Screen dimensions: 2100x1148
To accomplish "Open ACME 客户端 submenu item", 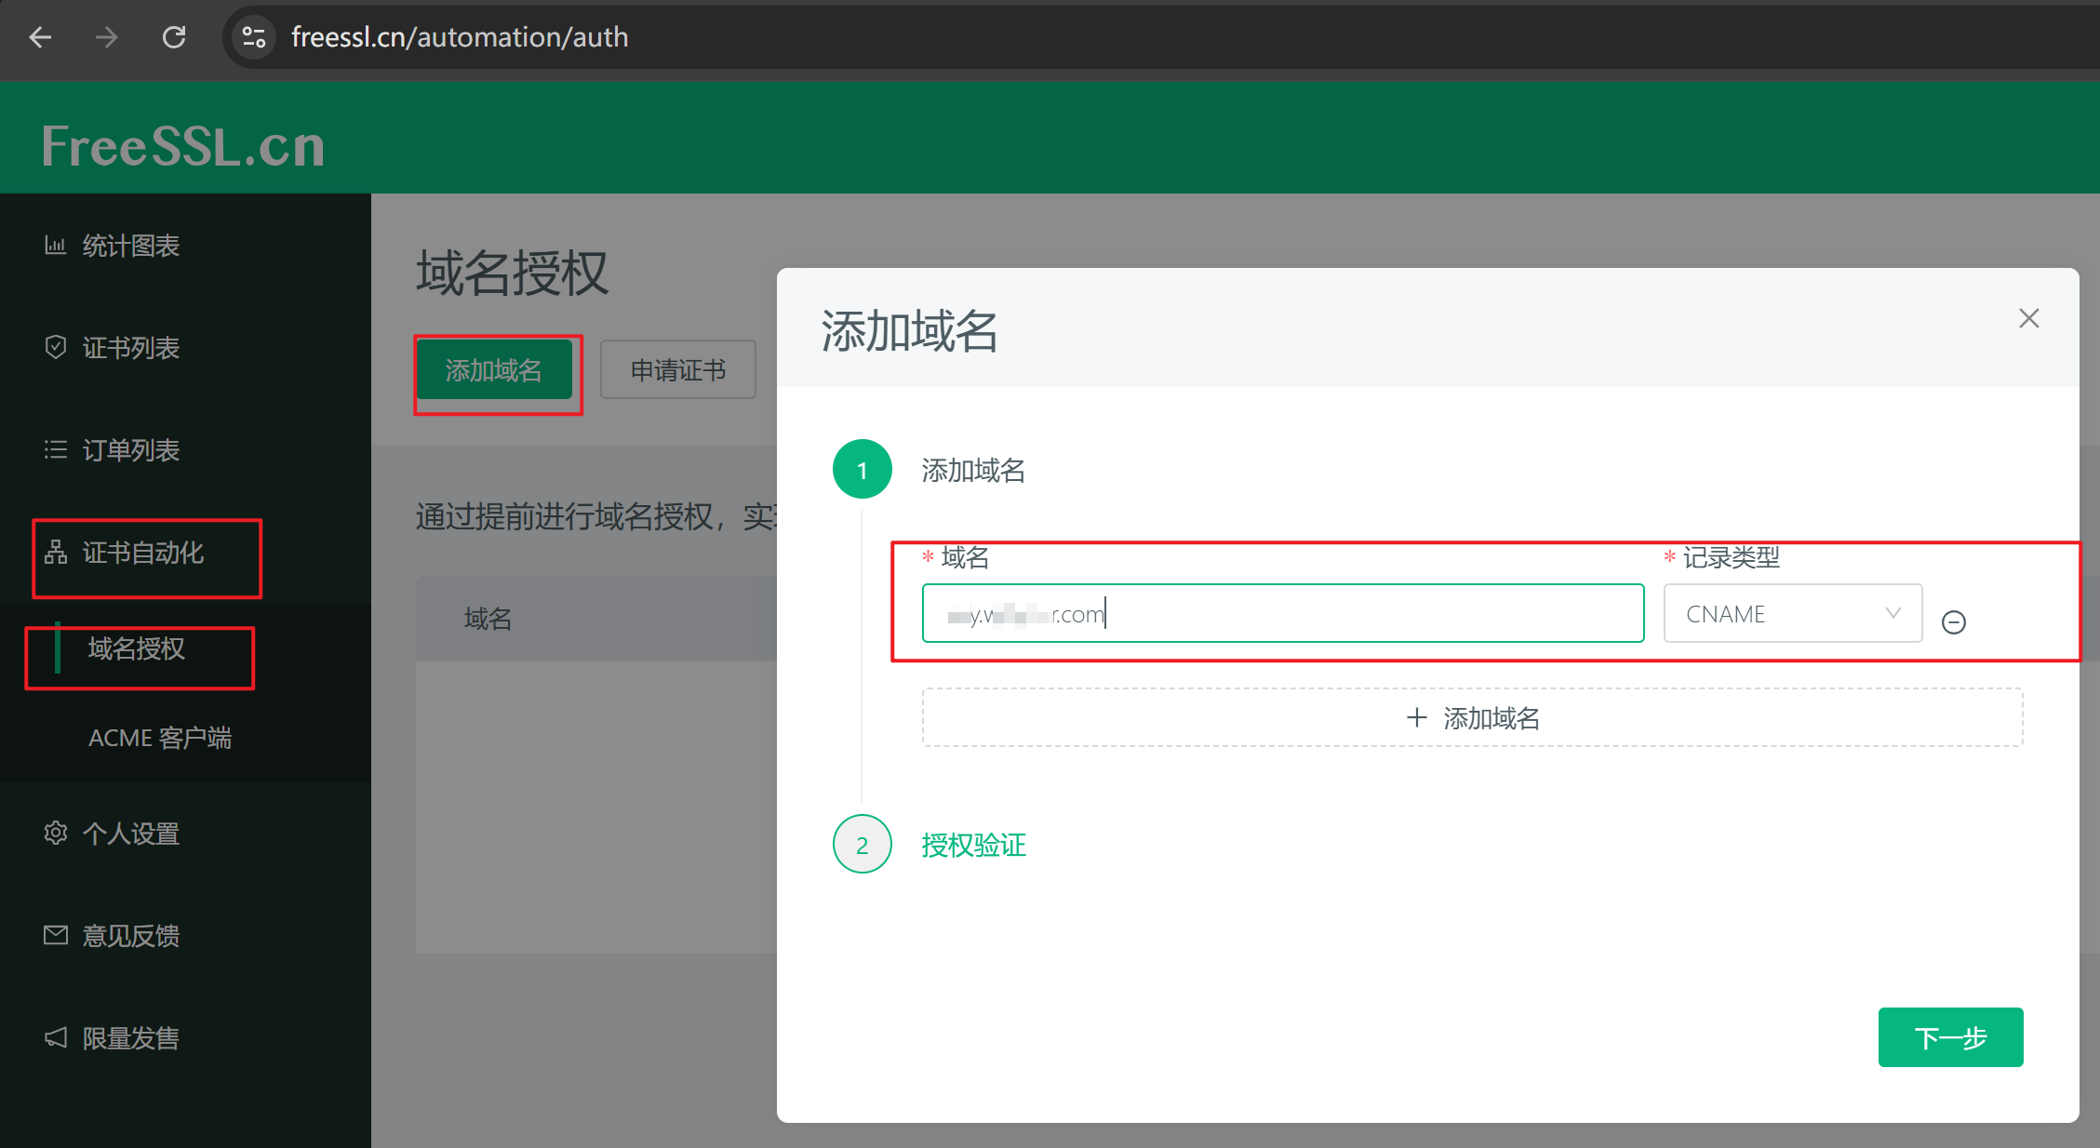I will [160, 738].
